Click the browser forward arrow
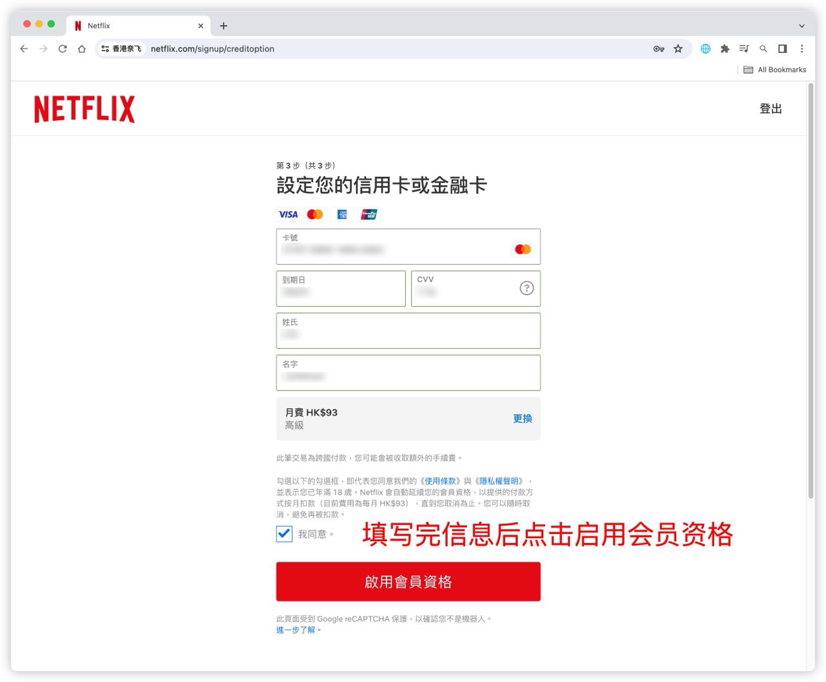This screenshot has height=682, width=826. (43, 48)
